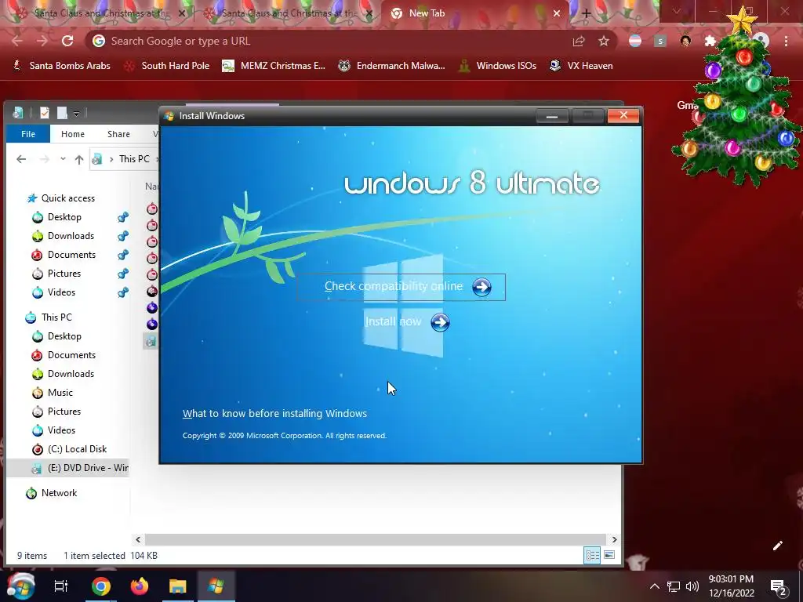This screenshot has height=602, width=803.
Task: Show hidden system tray icons
Action: [655, 586]
